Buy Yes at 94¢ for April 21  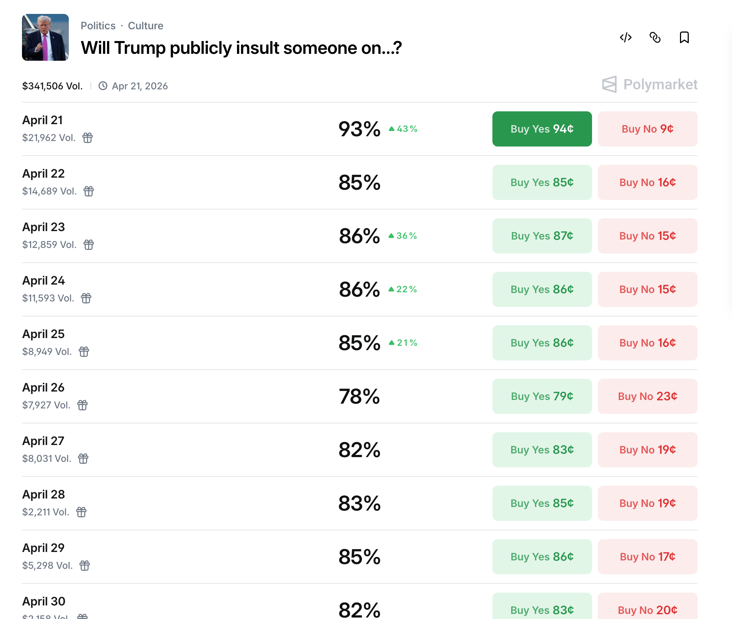[x=542, y=129]
